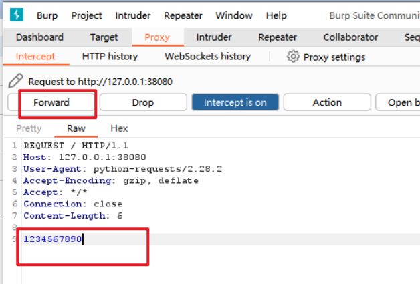
Task: Open the Window menu
Action: (x=234, y=15)
